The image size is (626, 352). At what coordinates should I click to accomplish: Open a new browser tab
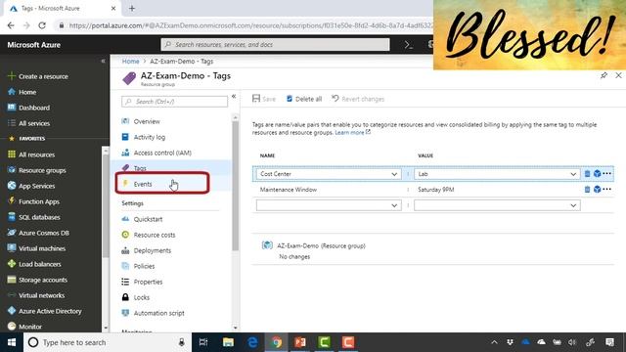tap(132, 8)
